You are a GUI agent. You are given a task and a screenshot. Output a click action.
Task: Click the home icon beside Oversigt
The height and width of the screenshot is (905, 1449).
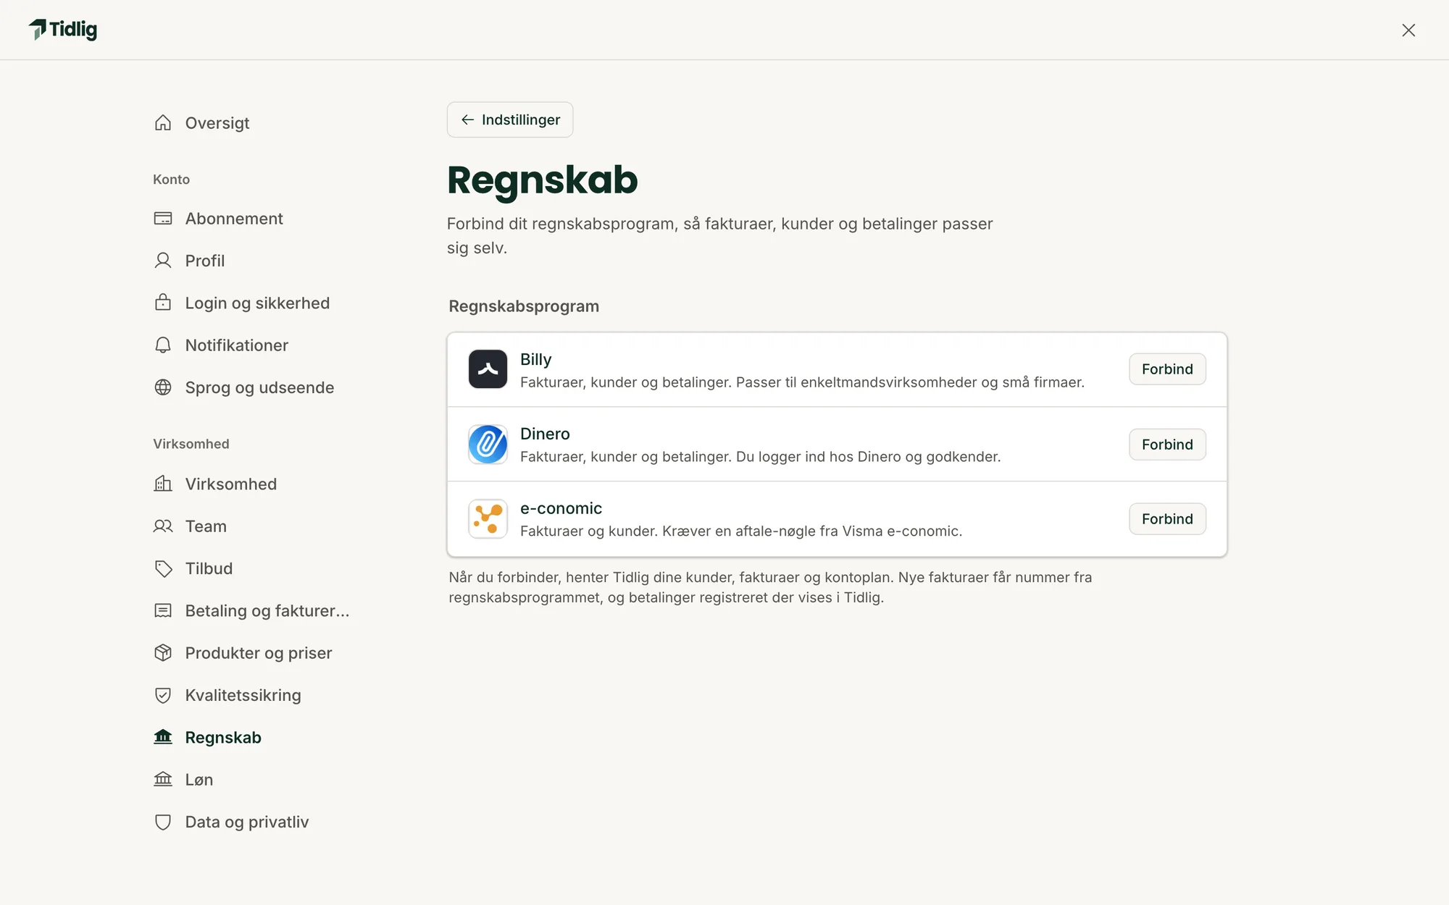(x=163, y=122)
